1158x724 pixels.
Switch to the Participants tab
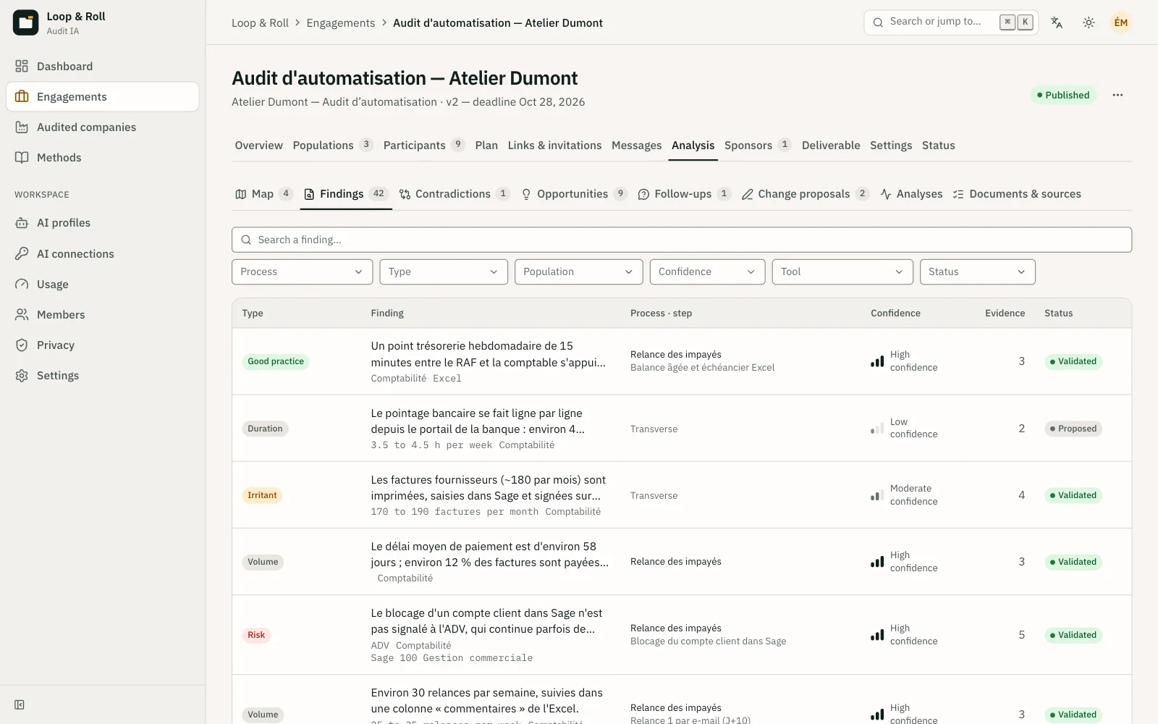[423, 146]
